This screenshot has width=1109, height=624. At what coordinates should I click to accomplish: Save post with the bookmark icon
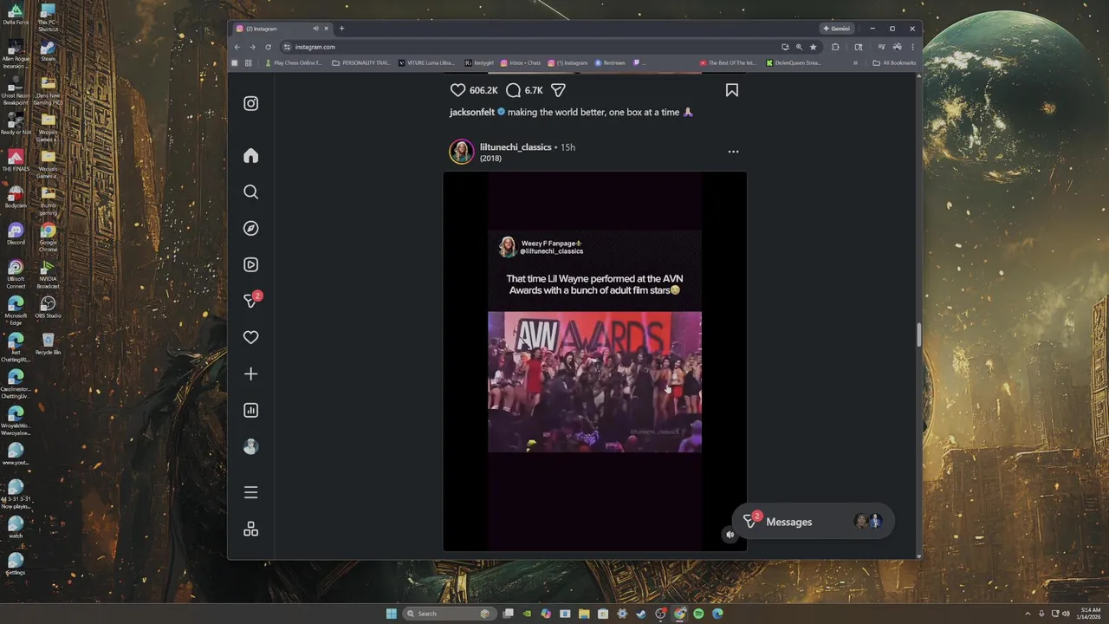pyautogui.click(x=732, y=90)
